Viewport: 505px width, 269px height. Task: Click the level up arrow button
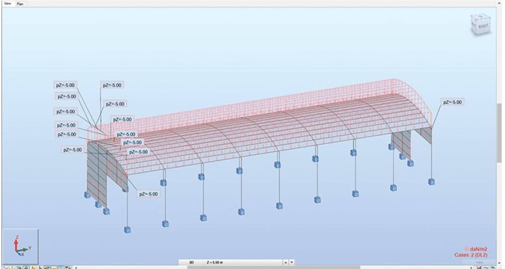285,263
